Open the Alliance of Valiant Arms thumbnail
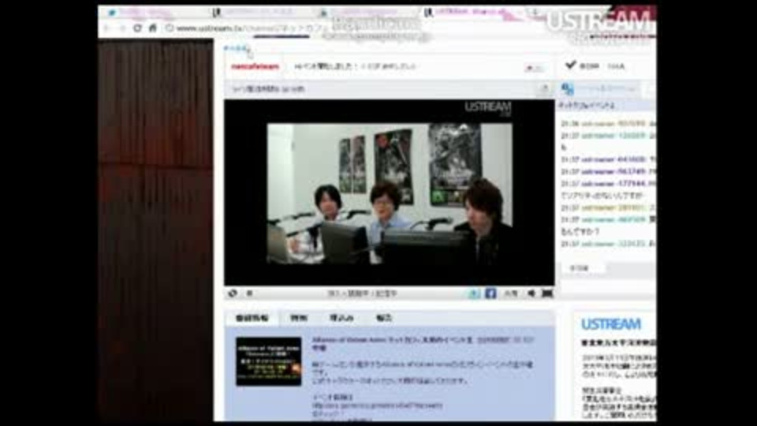This screenshot has height=426, width=757. 269,362
